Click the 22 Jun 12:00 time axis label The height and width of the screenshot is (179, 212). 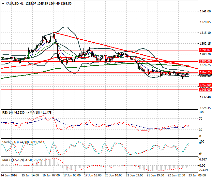(x=176, y=175)
